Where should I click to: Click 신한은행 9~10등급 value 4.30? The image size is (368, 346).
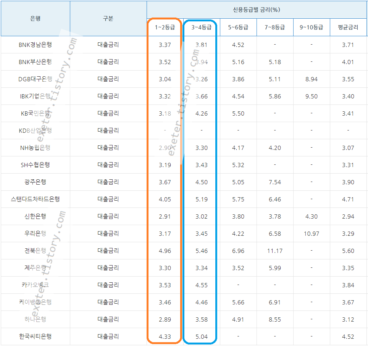point(311,217)
